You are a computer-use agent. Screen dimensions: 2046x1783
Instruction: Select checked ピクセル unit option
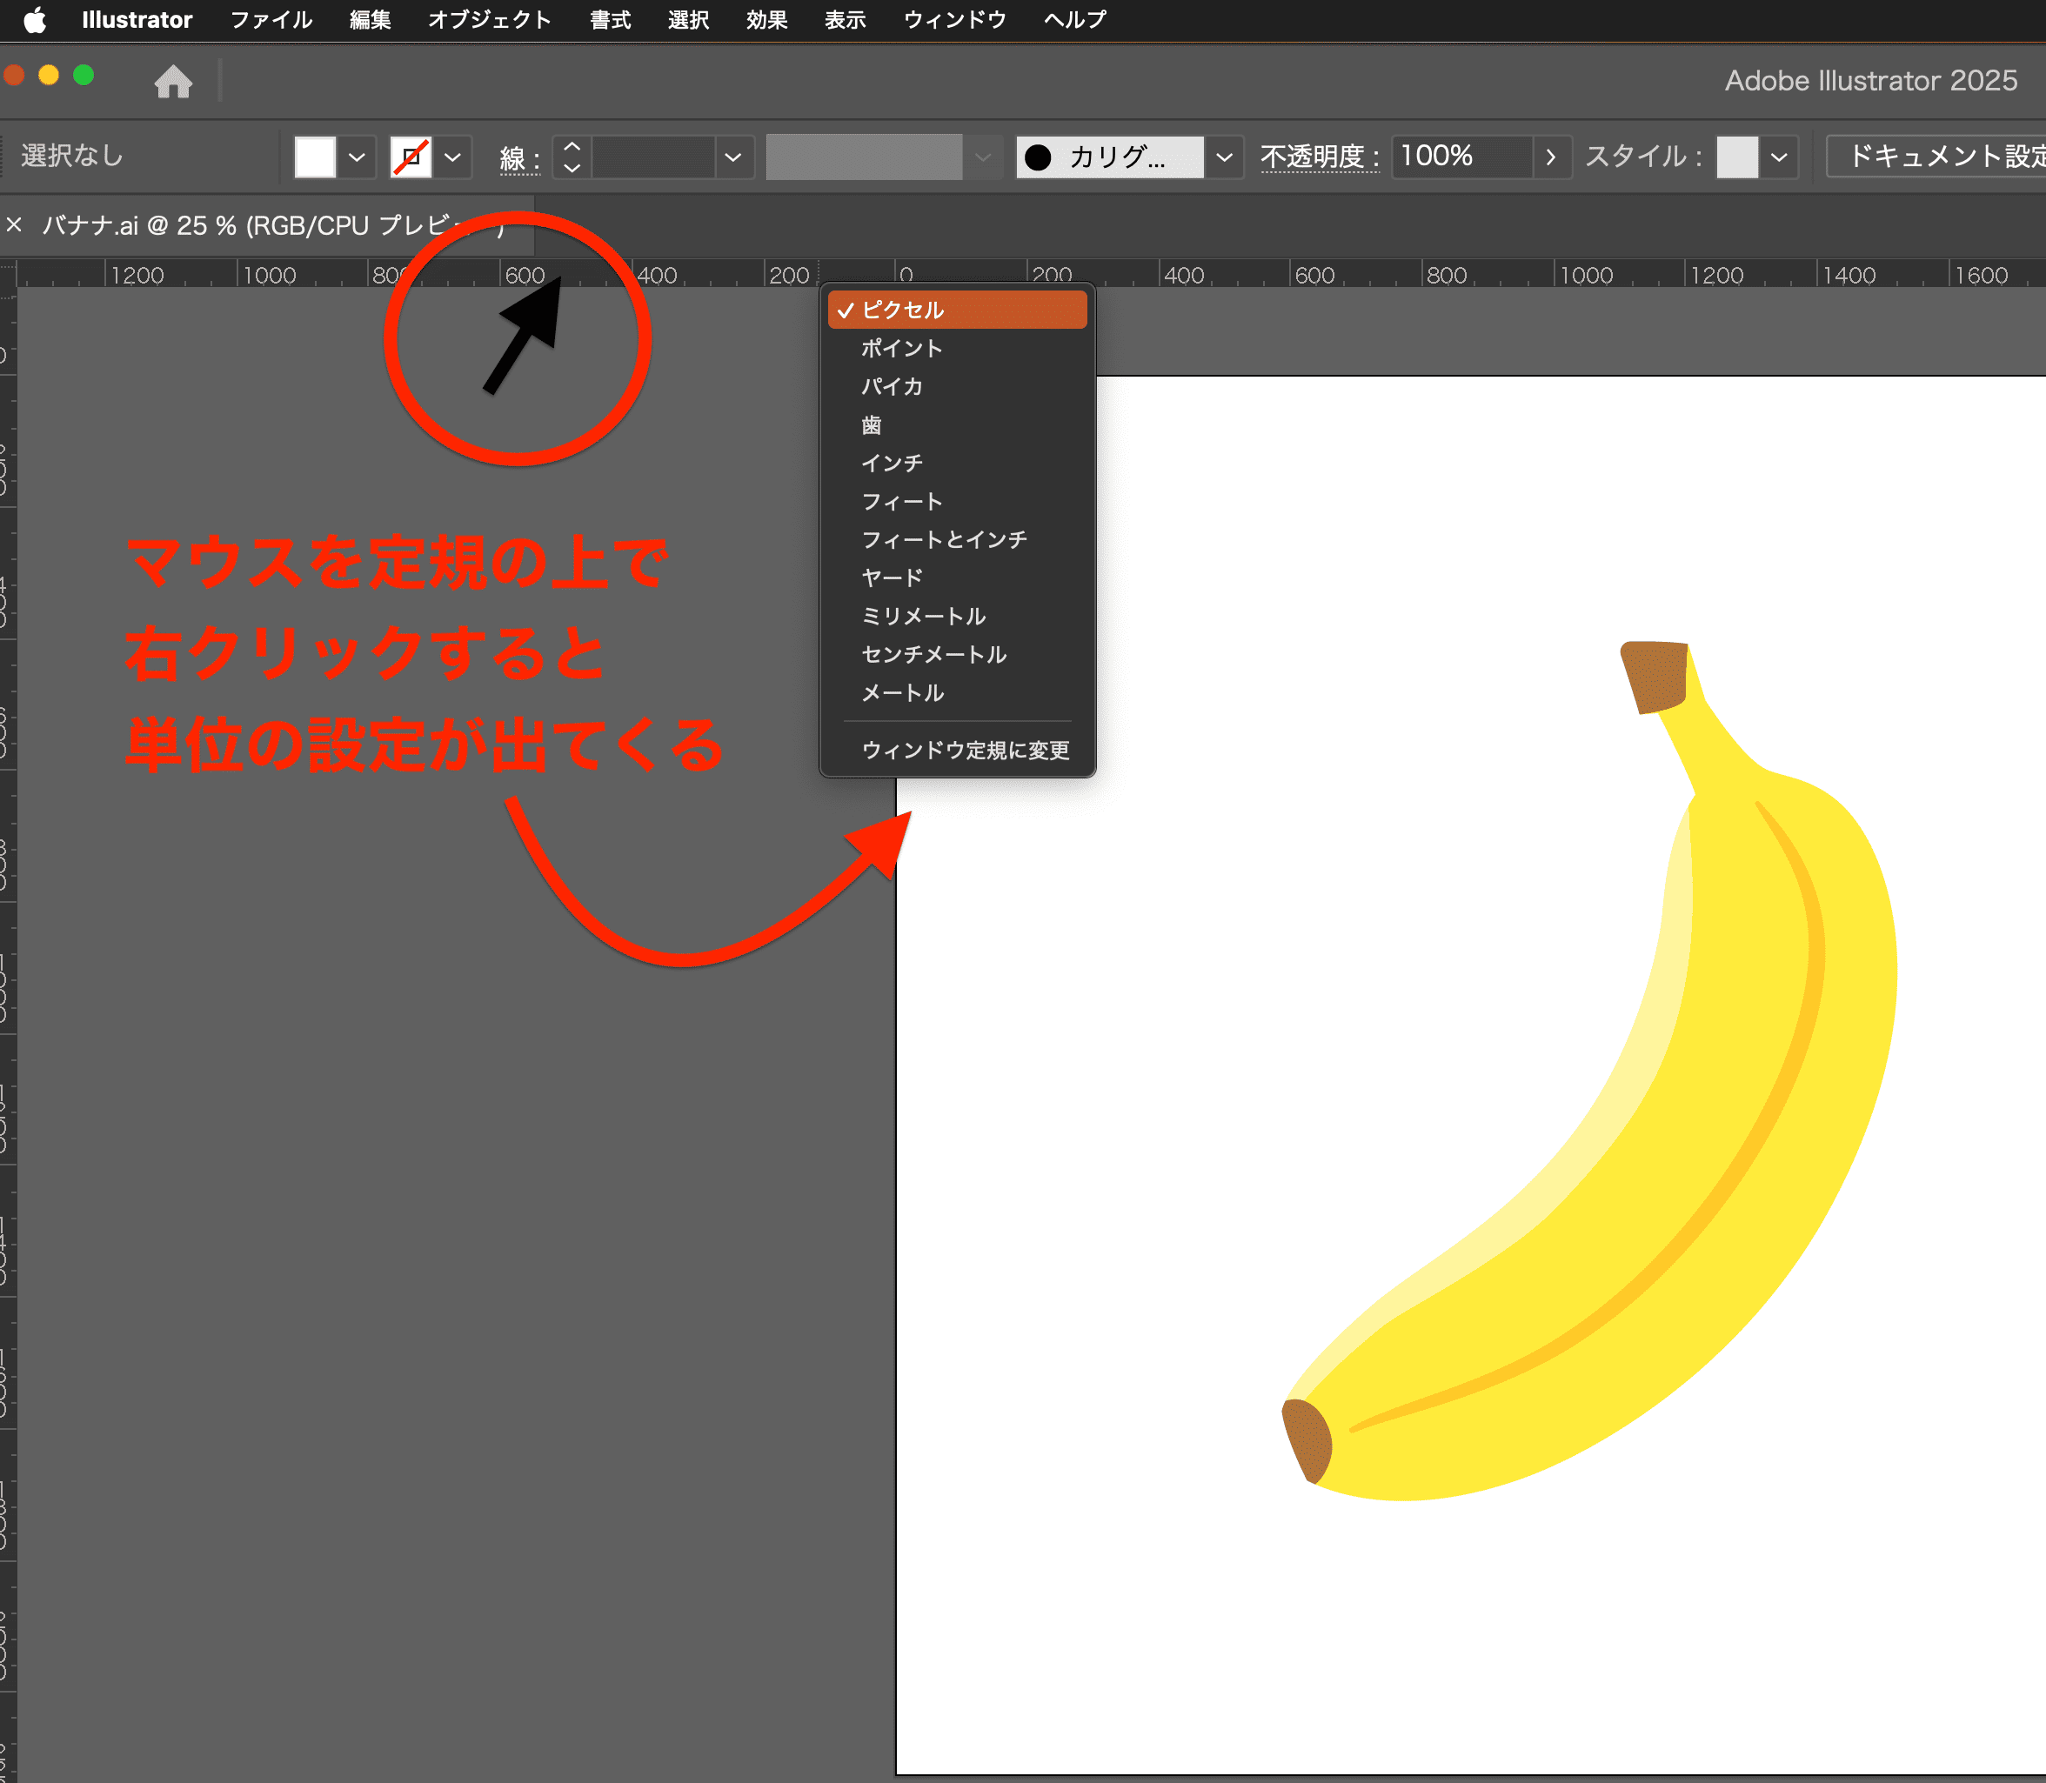903,310
